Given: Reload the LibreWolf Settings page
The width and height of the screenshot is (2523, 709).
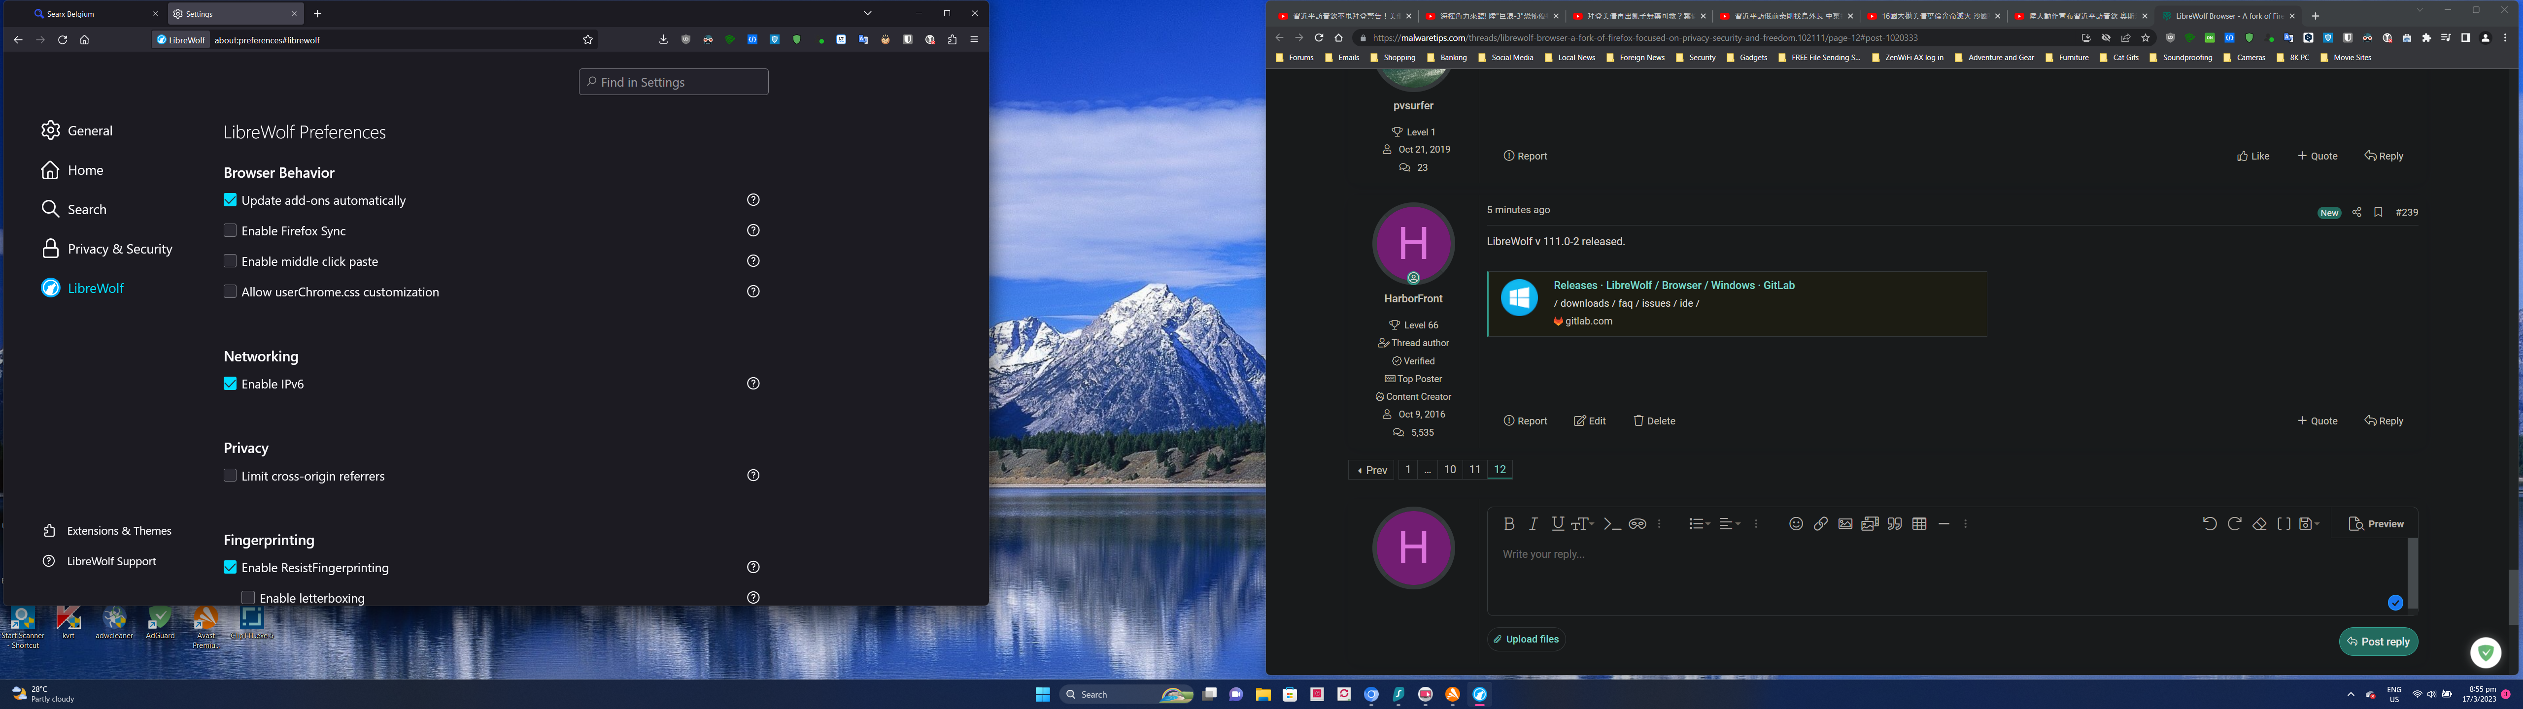Looking at the screenshot, I should [x=63, y=40].
